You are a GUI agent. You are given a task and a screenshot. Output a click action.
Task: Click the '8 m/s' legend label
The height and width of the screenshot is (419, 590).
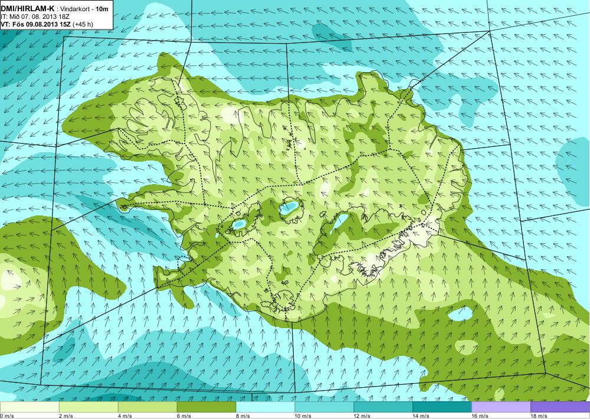coord(242,416)
